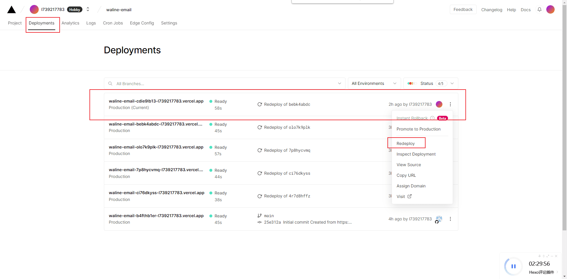Expand the All Branches dropdown chevron
This screenshot has height=279, width=567.
pyautogui.click(x=339, y=84)
